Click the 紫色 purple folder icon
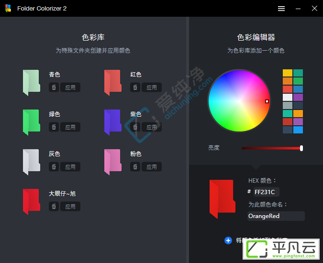 coord(112,122)
